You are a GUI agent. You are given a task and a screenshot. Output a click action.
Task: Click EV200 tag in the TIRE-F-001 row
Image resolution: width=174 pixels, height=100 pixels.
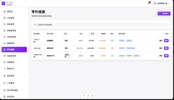click(129, 40)
